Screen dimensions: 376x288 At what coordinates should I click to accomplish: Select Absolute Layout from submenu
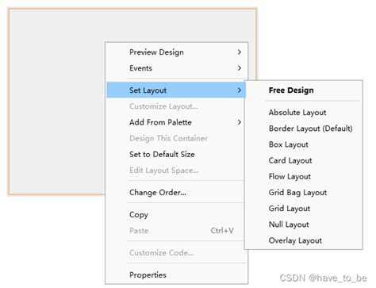(x=297, y=113)
